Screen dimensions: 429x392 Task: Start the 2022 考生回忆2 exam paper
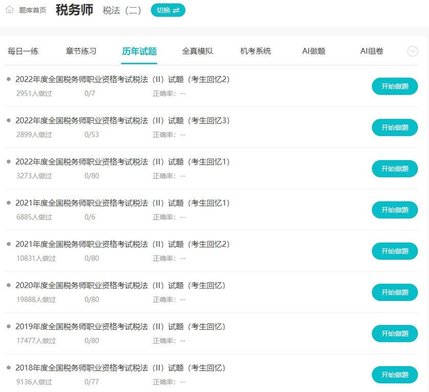click(394, 86)
